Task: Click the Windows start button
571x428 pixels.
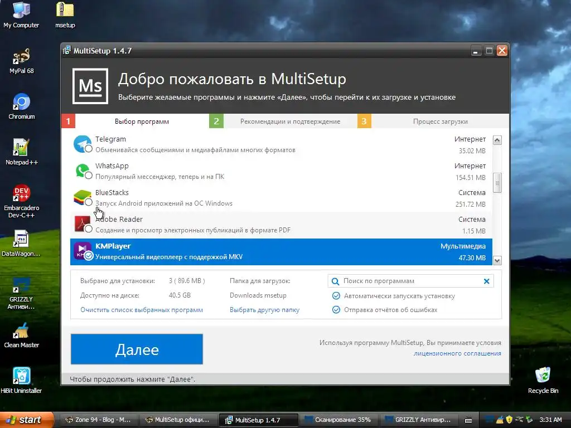Action: click(x=27, y=420)
